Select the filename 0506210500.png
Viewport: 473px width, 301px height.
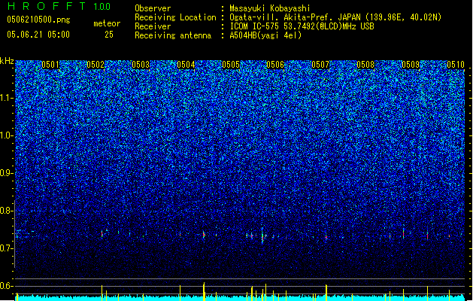click(x=38, y=20)
